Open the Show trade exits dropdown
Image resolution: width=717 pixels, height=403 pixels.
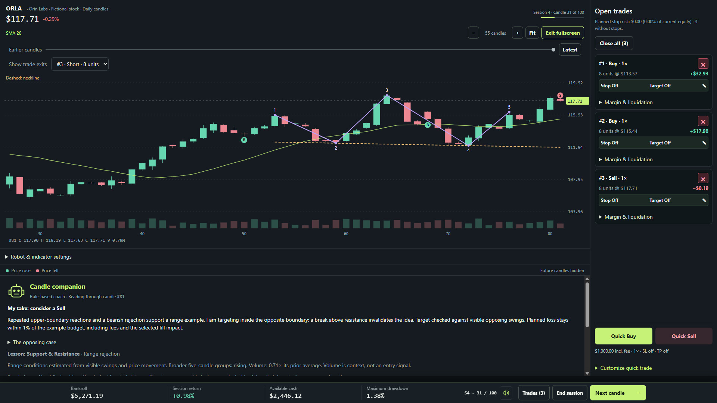(80, 64)
